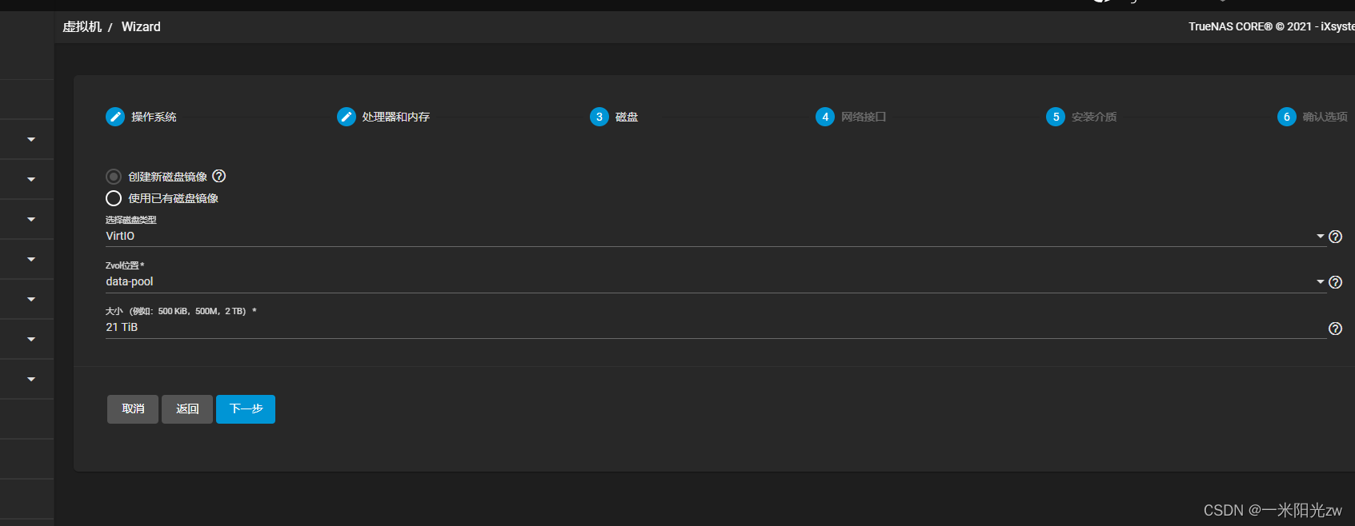Viewport: 1355px width, 526px height.
Task: Click the 取消 button
Action: tap(133, 409)
